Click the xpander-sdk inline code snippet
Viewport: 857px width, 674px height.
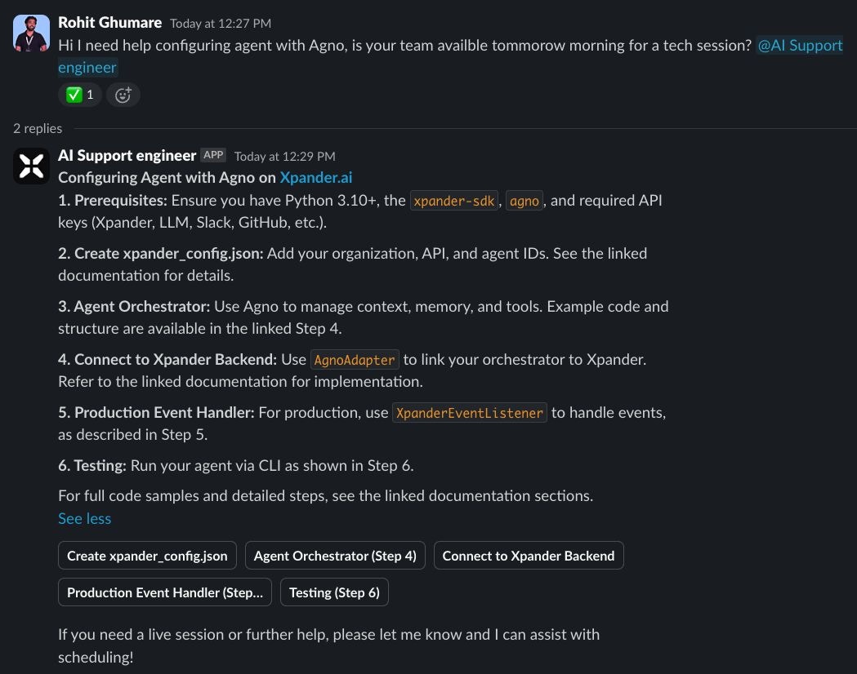(x=454, y=201)
